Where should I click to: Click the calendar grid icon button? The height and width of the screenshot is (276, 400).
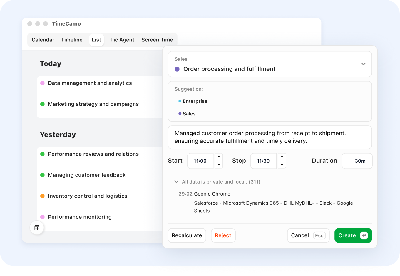[x=37, y=228]
